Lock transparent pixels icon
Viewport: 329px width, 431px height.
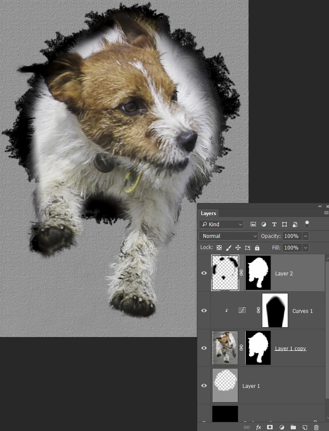(219, 248)
